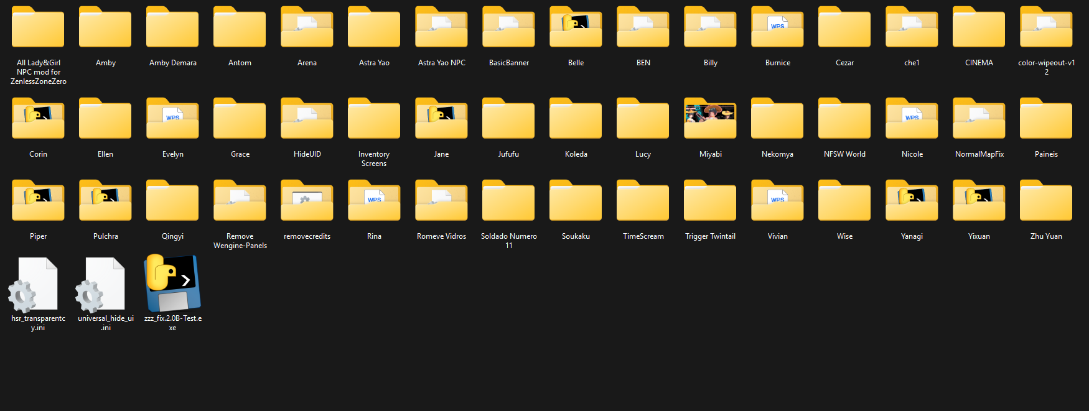Open the Cezar folder
The width and height of the screenshot is (1089, 411).
pyautogui.click(x=844, y=27)
